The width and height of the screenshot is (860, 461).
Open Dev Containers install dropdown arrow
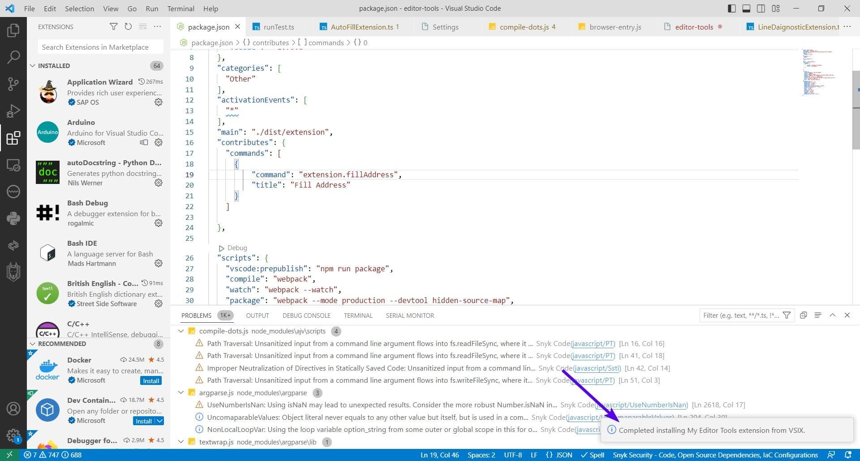[159, 421]
